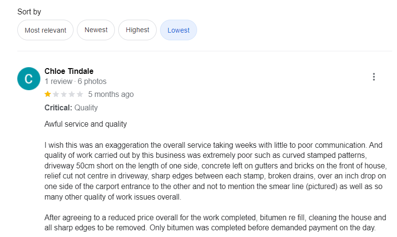Click the paragraph starting "I wish this was"
The image size is (397, 237).
click(215, 170)
